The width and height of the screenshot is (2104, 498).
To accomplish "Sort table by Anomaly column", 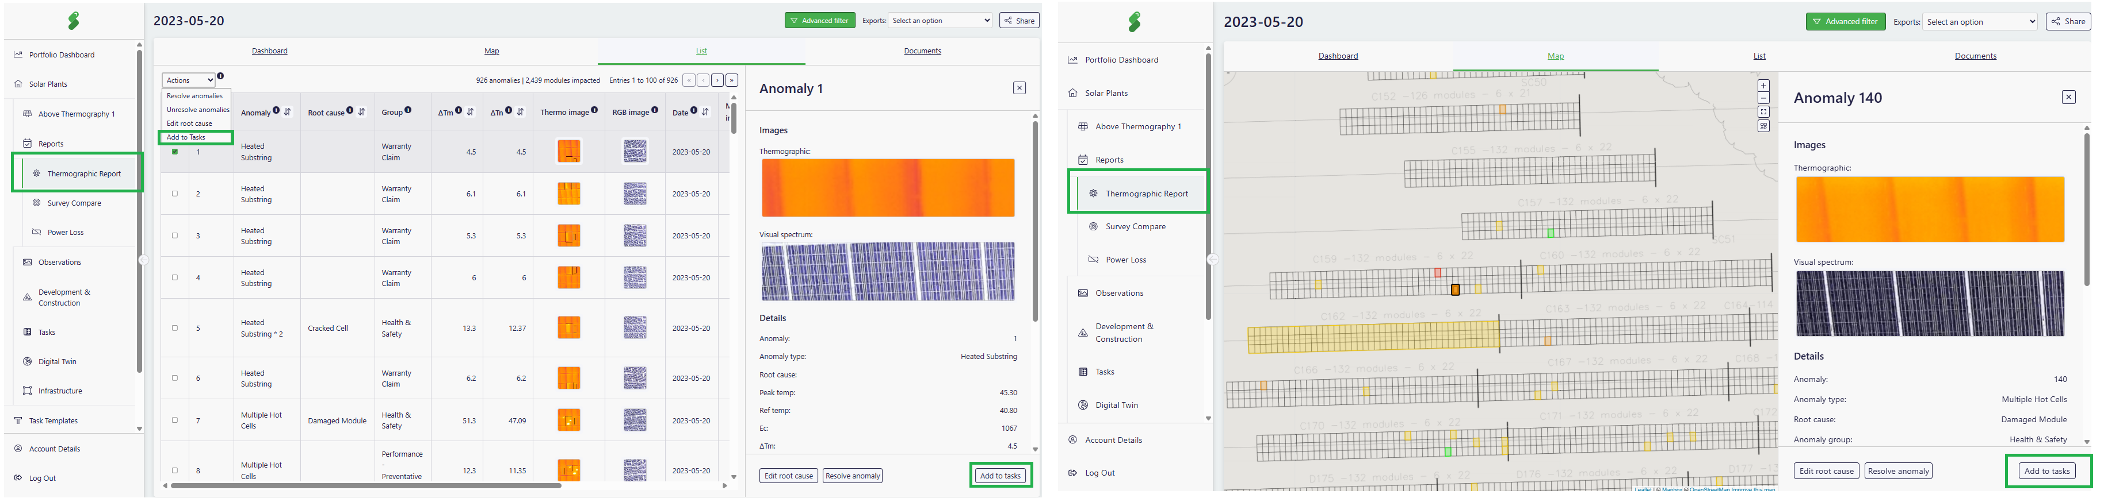I will pyautogui.click(x=288, y=111).
